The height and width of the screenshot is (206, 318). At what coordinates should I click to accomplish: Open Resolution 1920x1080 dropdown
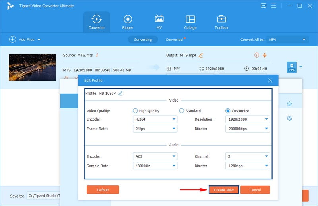coord(247,119)
